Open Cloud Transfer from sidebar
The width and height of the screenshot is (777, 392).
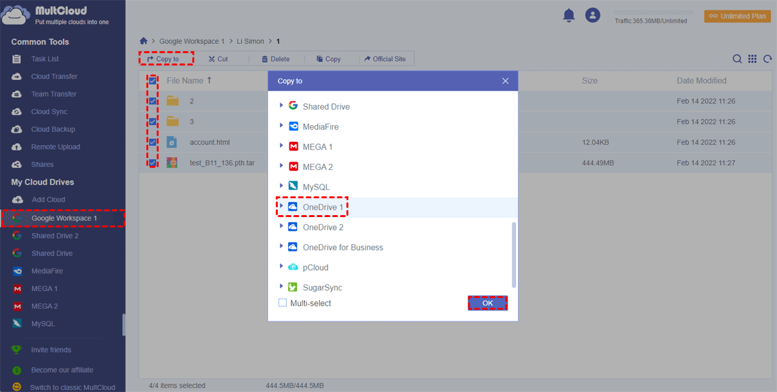point(54,76)
